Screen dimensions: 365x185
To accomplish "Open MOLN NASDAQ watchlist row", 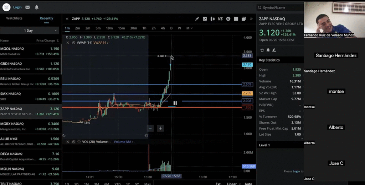I will click(x=30, y=171).
